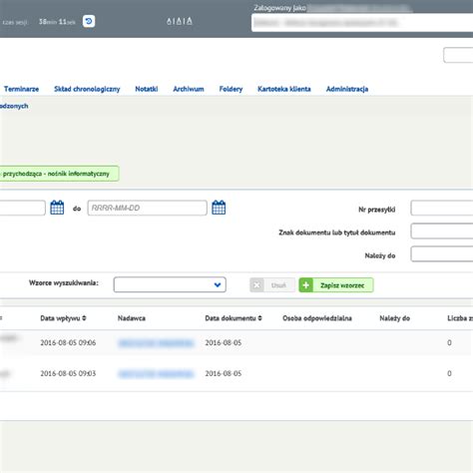Expand Wzorce wyszukiwania dropdown
Image resolution: width=473 pixels, height=473 pixels.
[x=170, y=284]
